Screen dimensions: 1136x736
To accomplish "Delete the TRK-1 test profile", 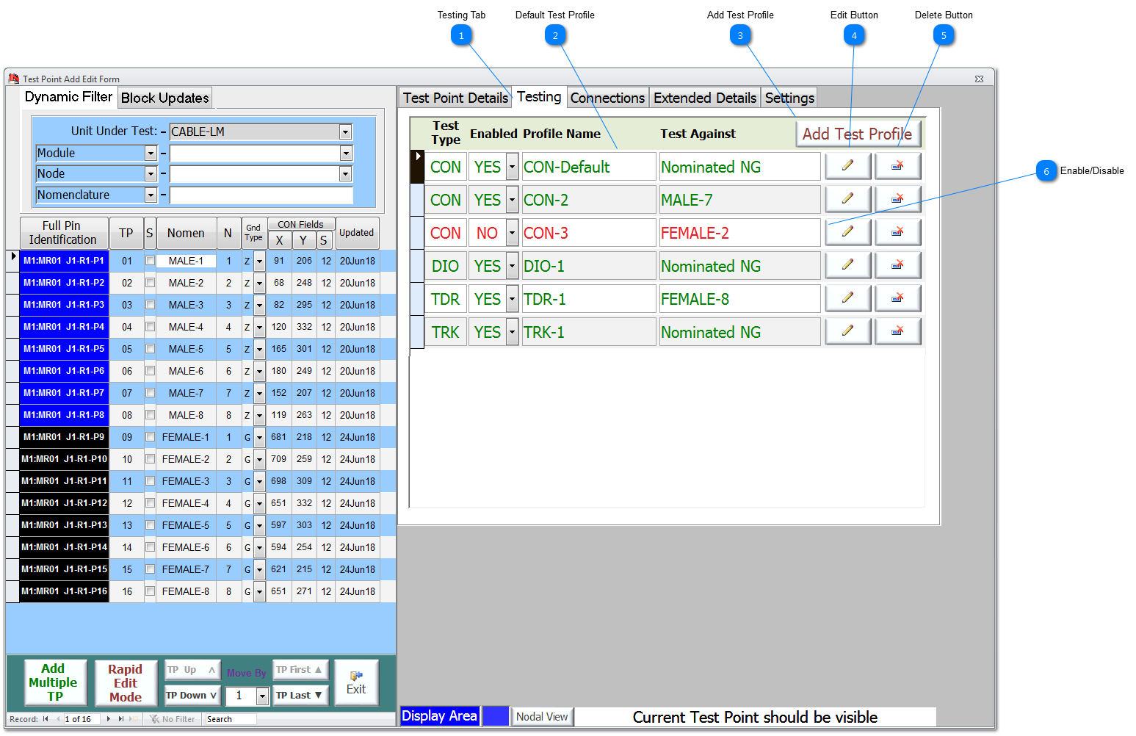I will [x=897, y=331].
